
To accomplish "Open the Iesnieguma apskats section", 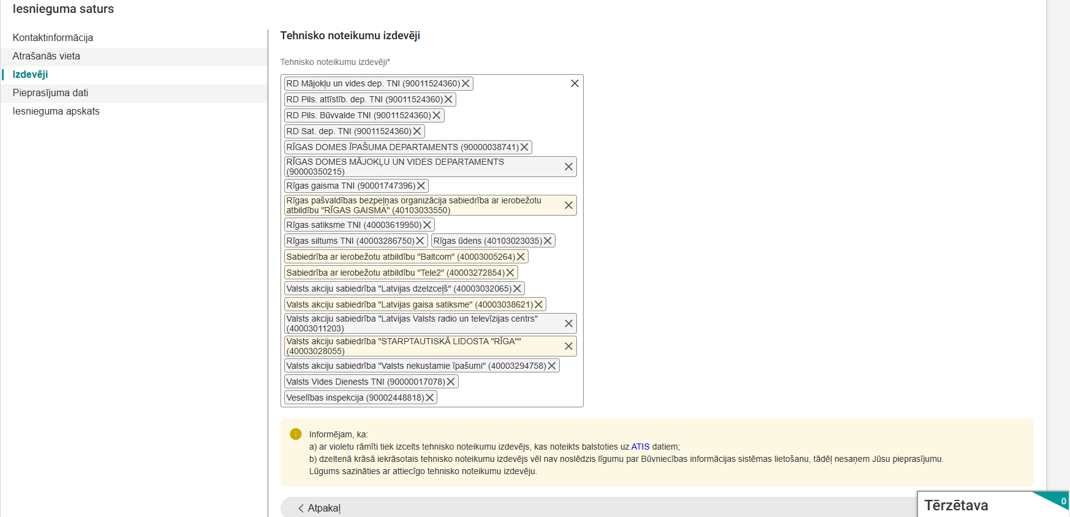I will click(x=56, y=111).
